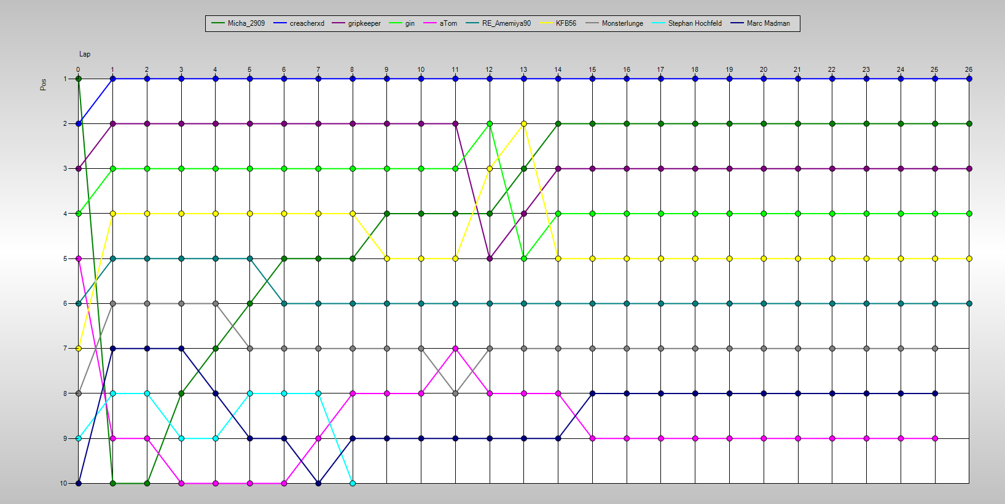Click the 'Lap' axis title

[85, 54]
